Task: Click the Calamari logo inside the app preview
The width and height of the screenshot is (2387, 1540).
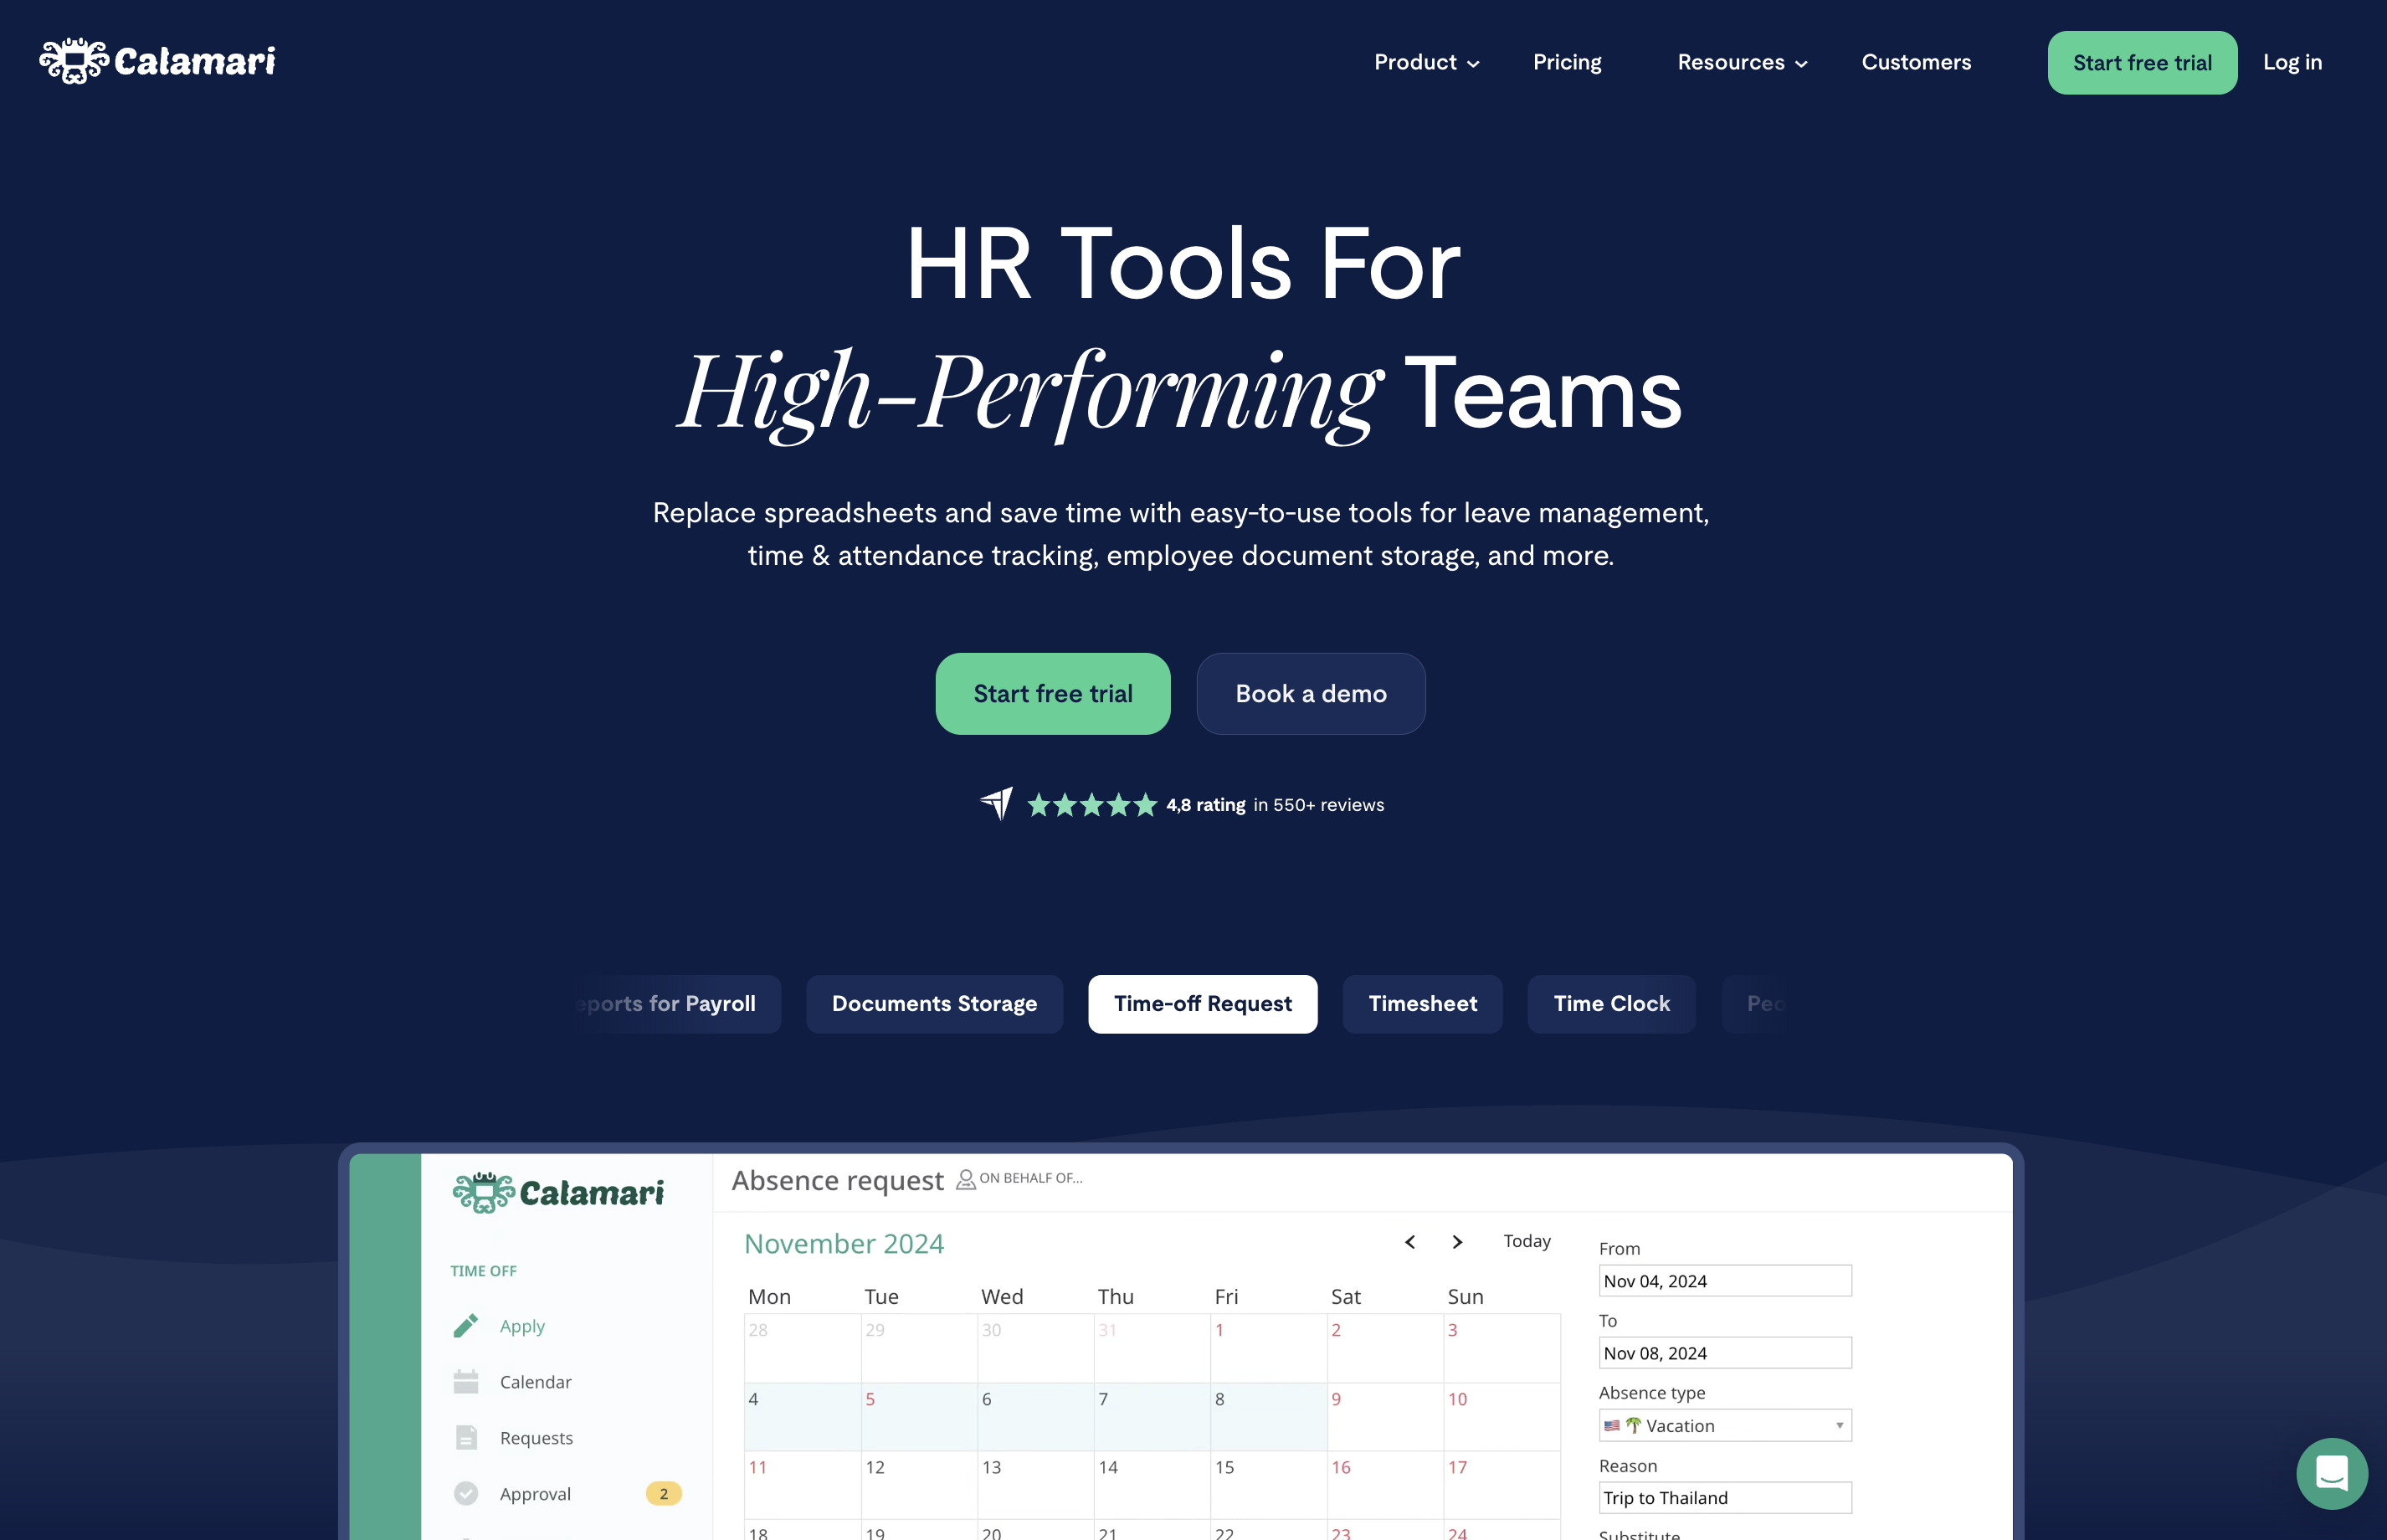Action: coord(558,1192)
